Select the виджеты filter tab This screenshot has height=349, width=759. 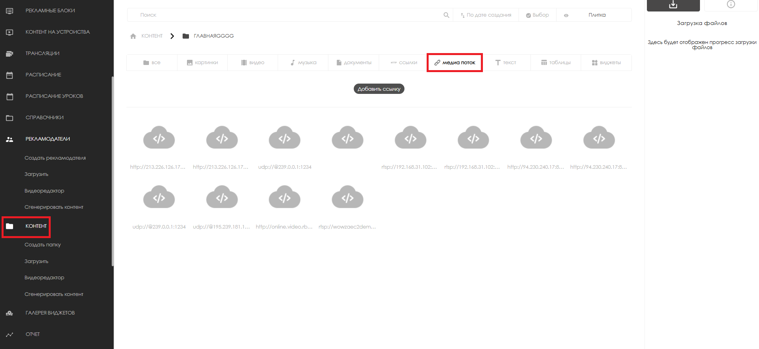(x=606, y=63)
